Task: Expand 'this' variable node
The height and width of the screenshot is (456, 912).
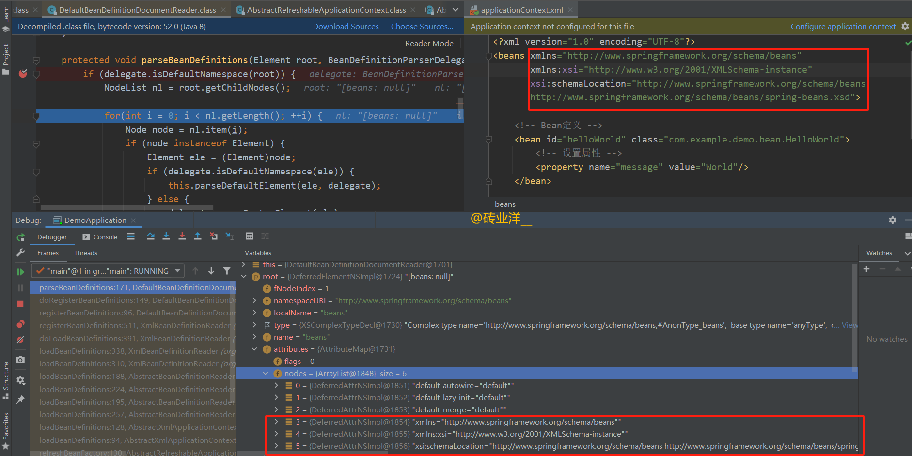Action: 244,265
